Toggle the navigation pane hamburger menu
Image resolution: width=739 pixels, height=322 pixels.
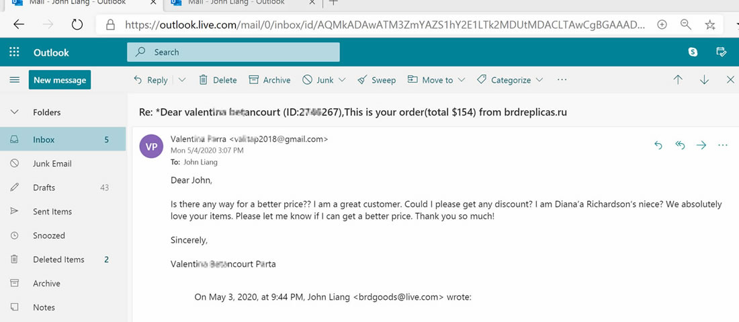tap(14, 80)
